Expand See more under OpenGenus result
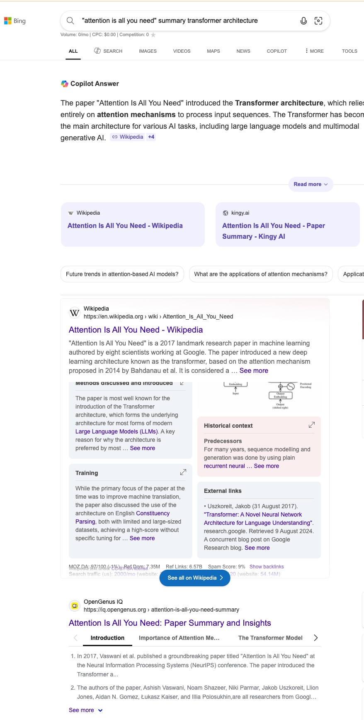Viewport: 364px width, 720px height. pos(85,710)
